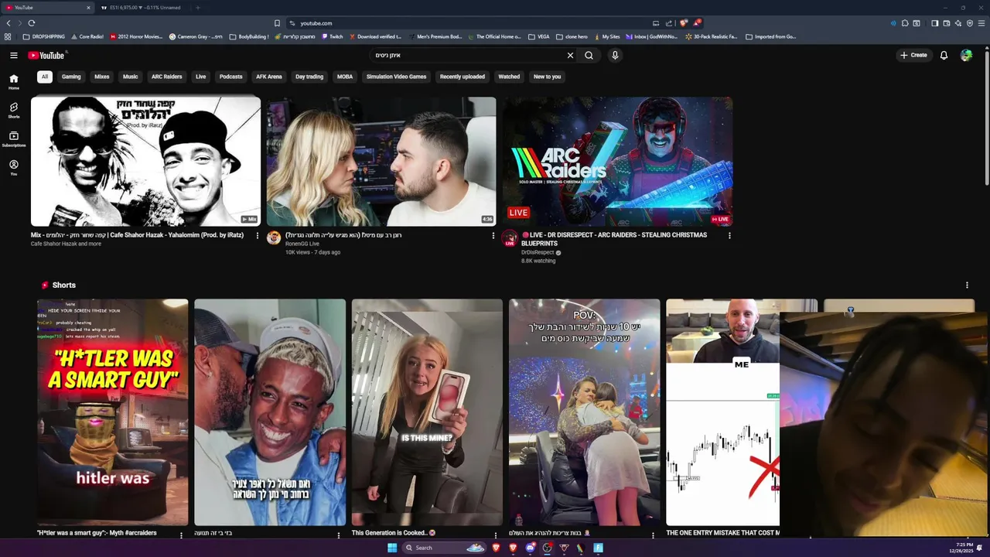
Task: Select the MOBA filter chip
Action: pos(345,77)
